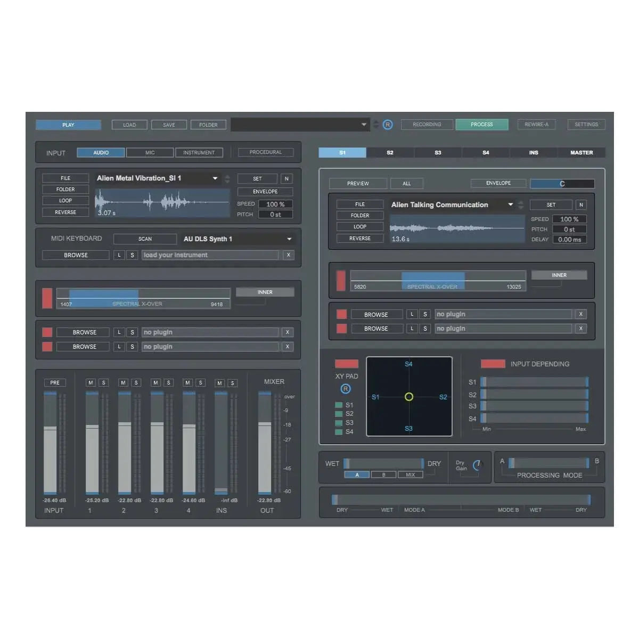Click the center point of the XY pad
The image size is (639, 639).
click(x=409, y=396)
